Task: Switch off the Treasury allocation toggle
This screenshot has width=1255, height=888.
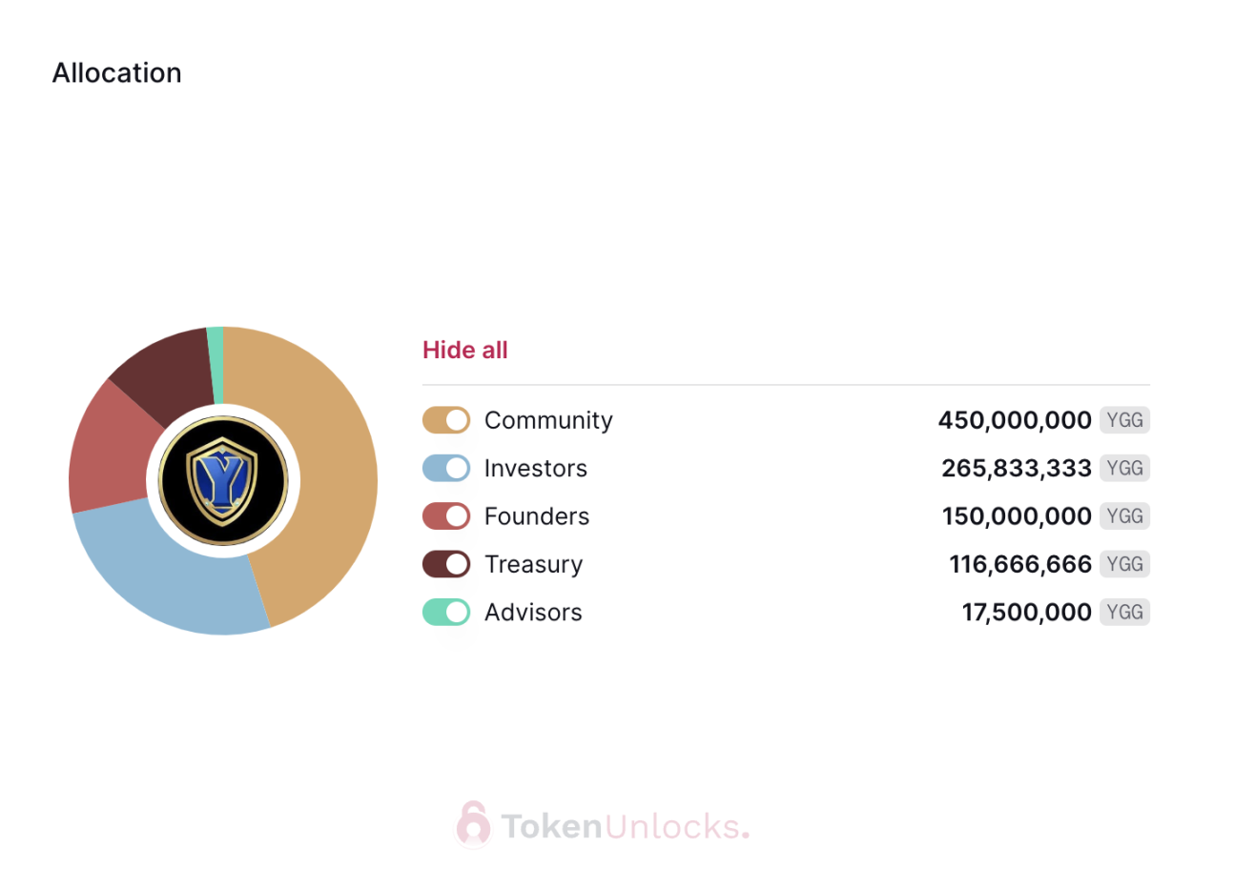Action: click(446, 564)
